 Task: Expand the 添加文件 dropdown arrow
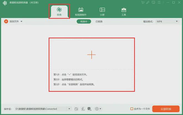pyautogui.click(x=21, y=21)
